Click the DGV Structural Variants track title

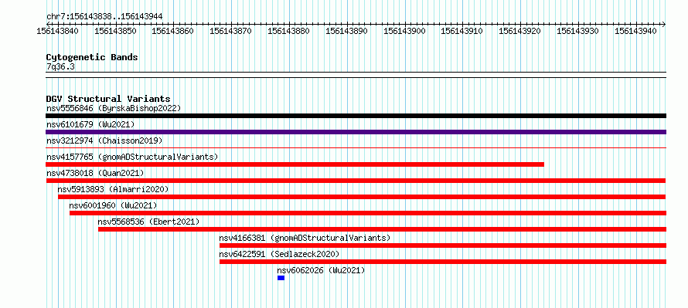point(108,99)
